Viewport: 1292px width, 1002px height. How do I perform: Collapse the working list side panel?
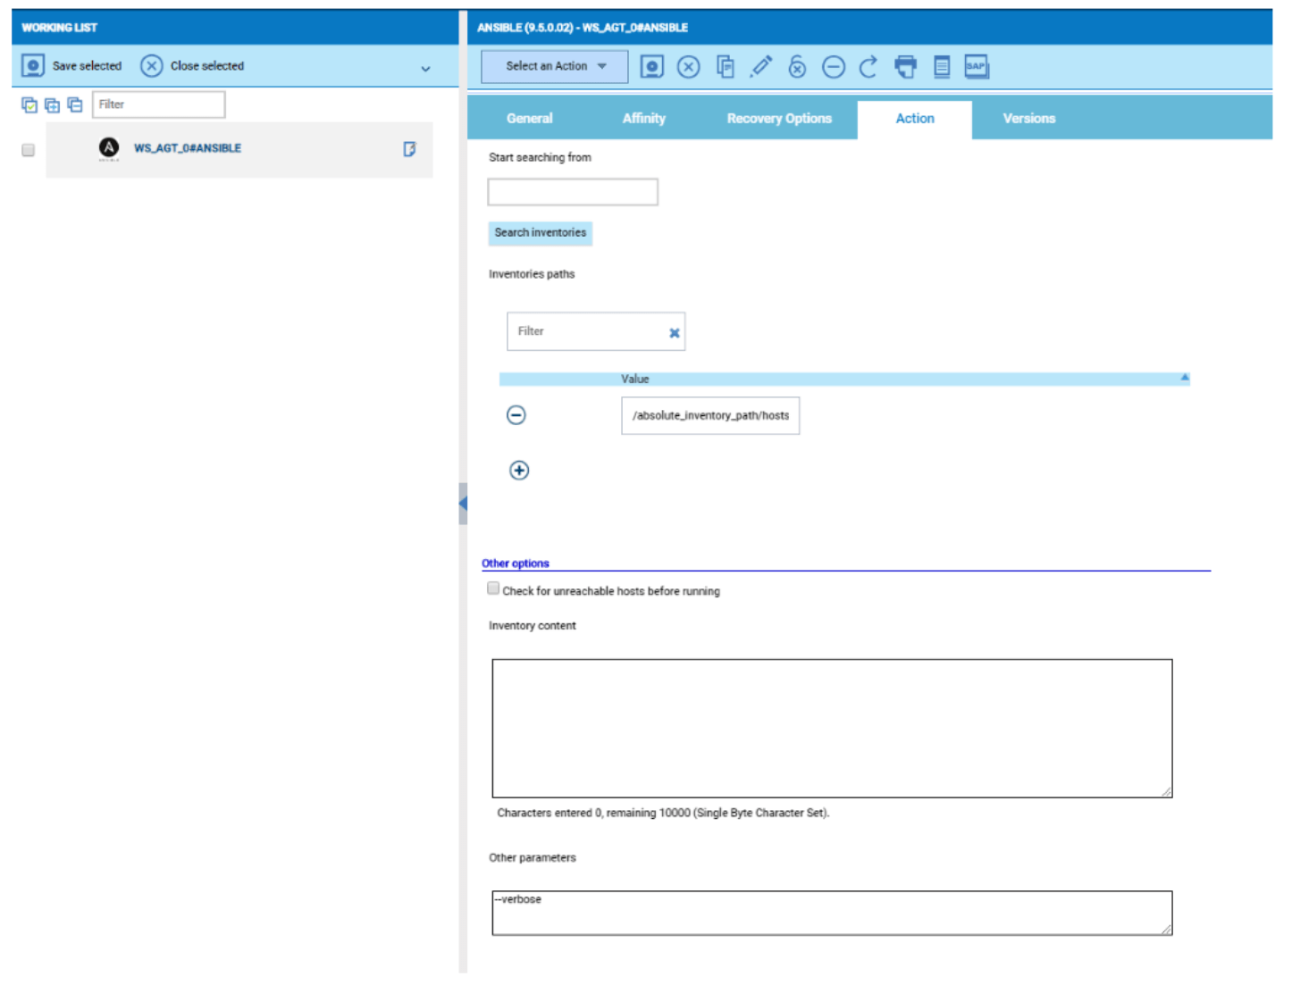tap(463, 504)
